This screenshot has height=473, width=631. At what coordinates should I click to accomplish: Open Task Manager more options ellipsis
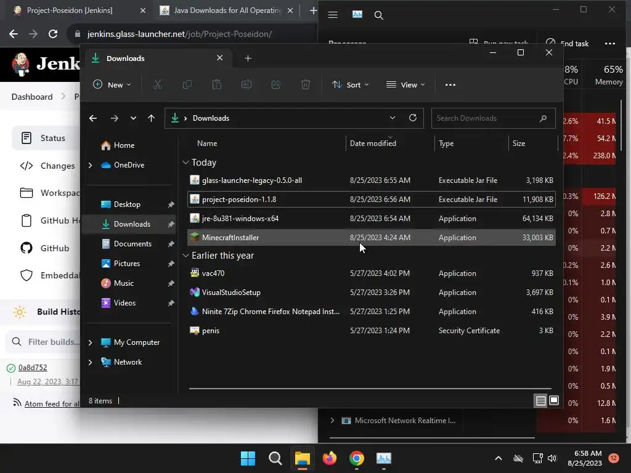pos(609,44)
